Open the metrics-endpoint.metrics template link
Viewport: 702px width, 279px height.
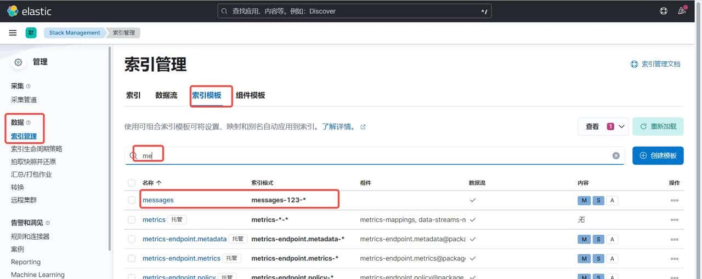182,258
